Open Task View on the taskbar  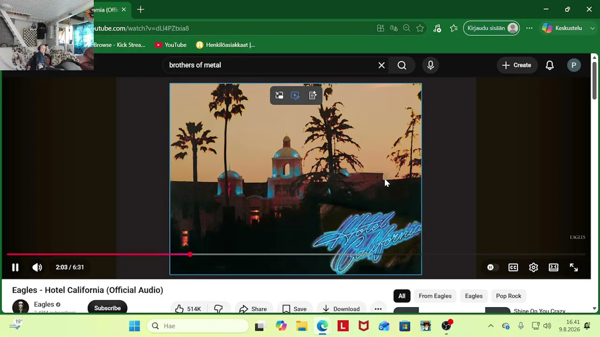(259, 326)
